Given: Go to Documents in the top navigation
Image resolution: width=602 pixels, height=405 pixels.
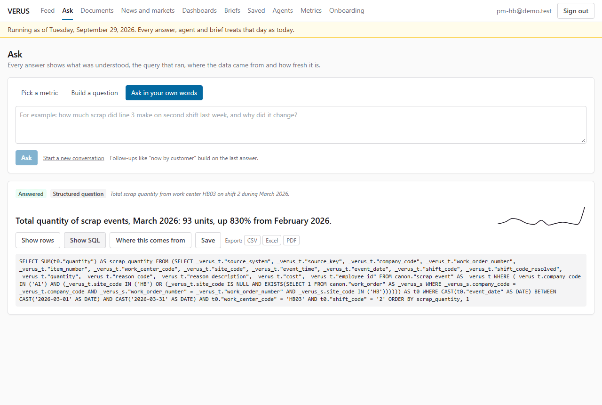Looking at the screenshot, I should pyautogui.click(x=97, y=10).
